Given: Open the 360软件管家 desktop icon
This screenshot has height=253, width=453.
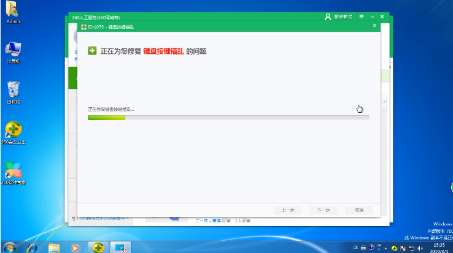Looking at the screenshot, I should [13, 170].
